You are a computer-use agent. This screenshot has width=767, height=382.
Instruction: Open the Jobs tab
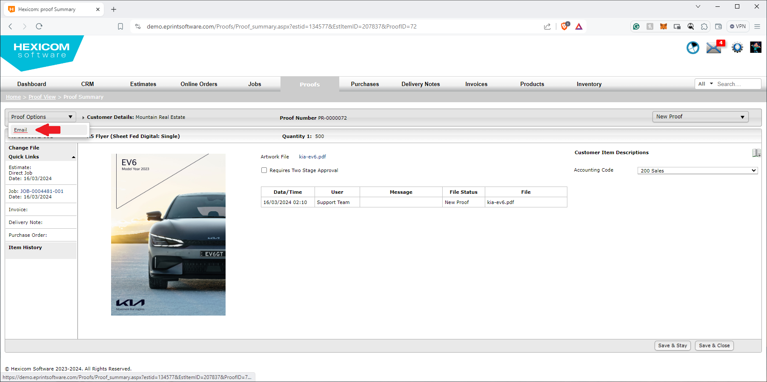coord(255,84)
